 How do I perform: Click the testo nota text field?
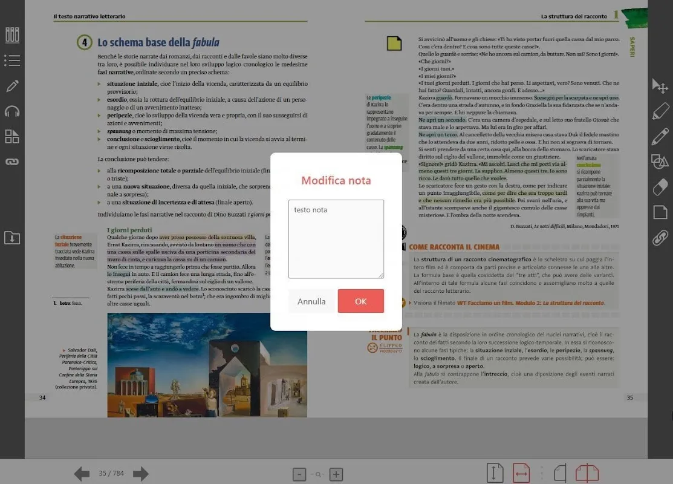coord(336,239)
